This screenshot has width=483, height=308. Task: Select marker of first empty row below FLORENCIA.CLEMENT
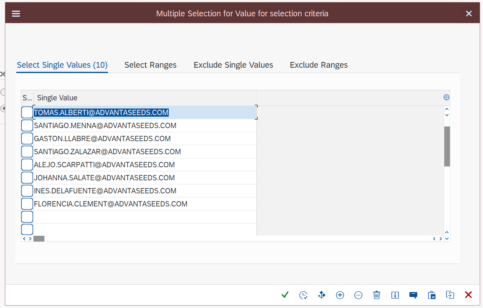(x=27, y=217)
